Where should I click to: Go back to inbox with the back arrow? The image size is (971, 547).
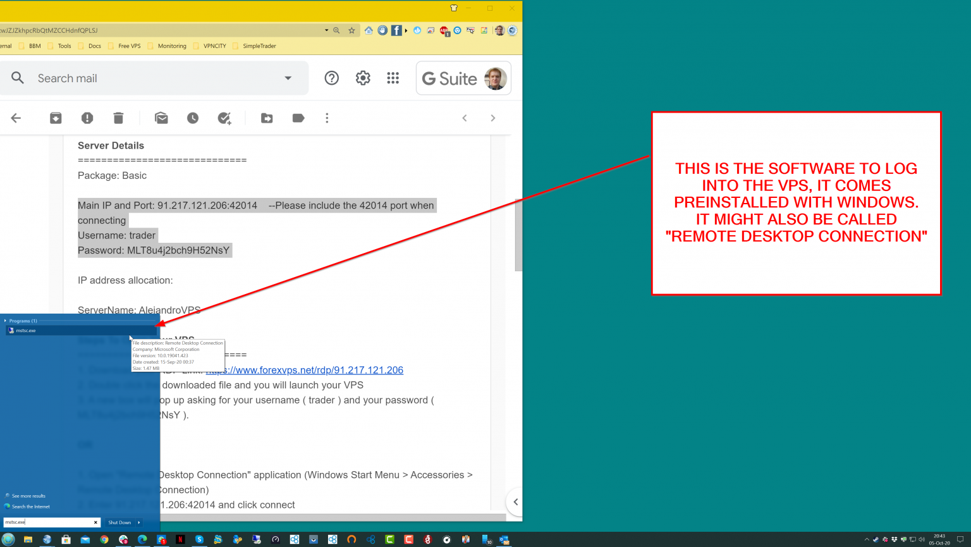coord(16,118)
